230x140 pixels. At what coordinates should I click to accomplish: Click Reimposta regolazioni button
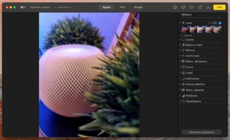(201, 132)
